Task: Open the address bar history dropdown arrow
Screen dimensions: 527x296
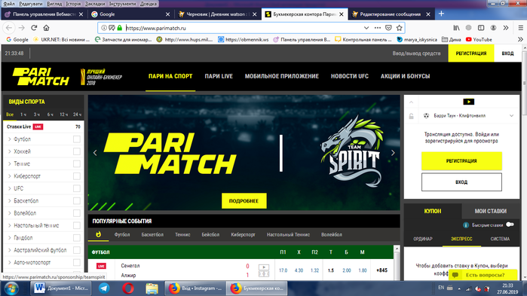Action: pos(366,28)
